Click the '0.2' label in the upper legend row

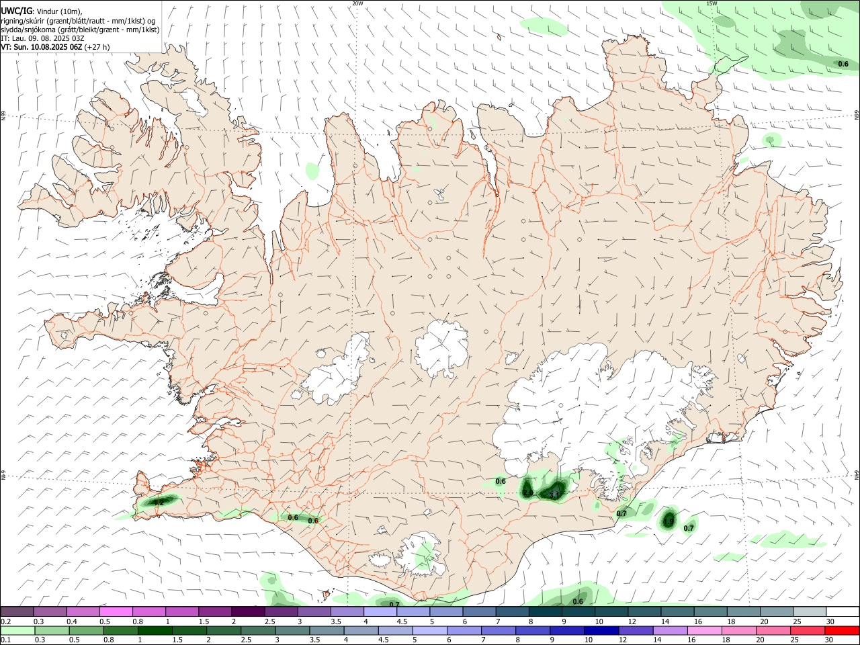6,621
